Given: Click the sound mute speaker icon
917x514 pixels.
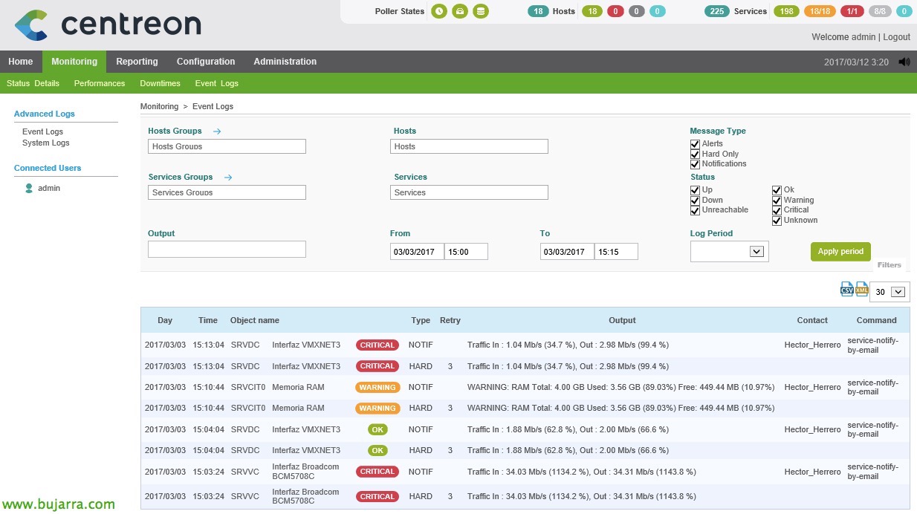Looking at the screenshot, I should click(904, 62).
